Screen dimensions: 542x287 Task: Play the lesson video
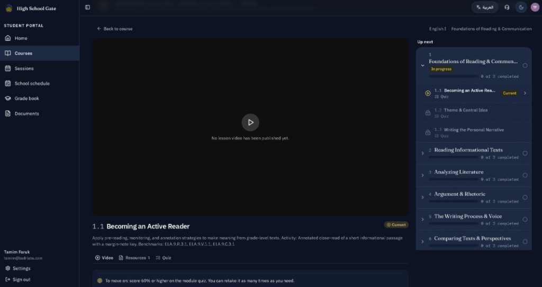(250, 122)
